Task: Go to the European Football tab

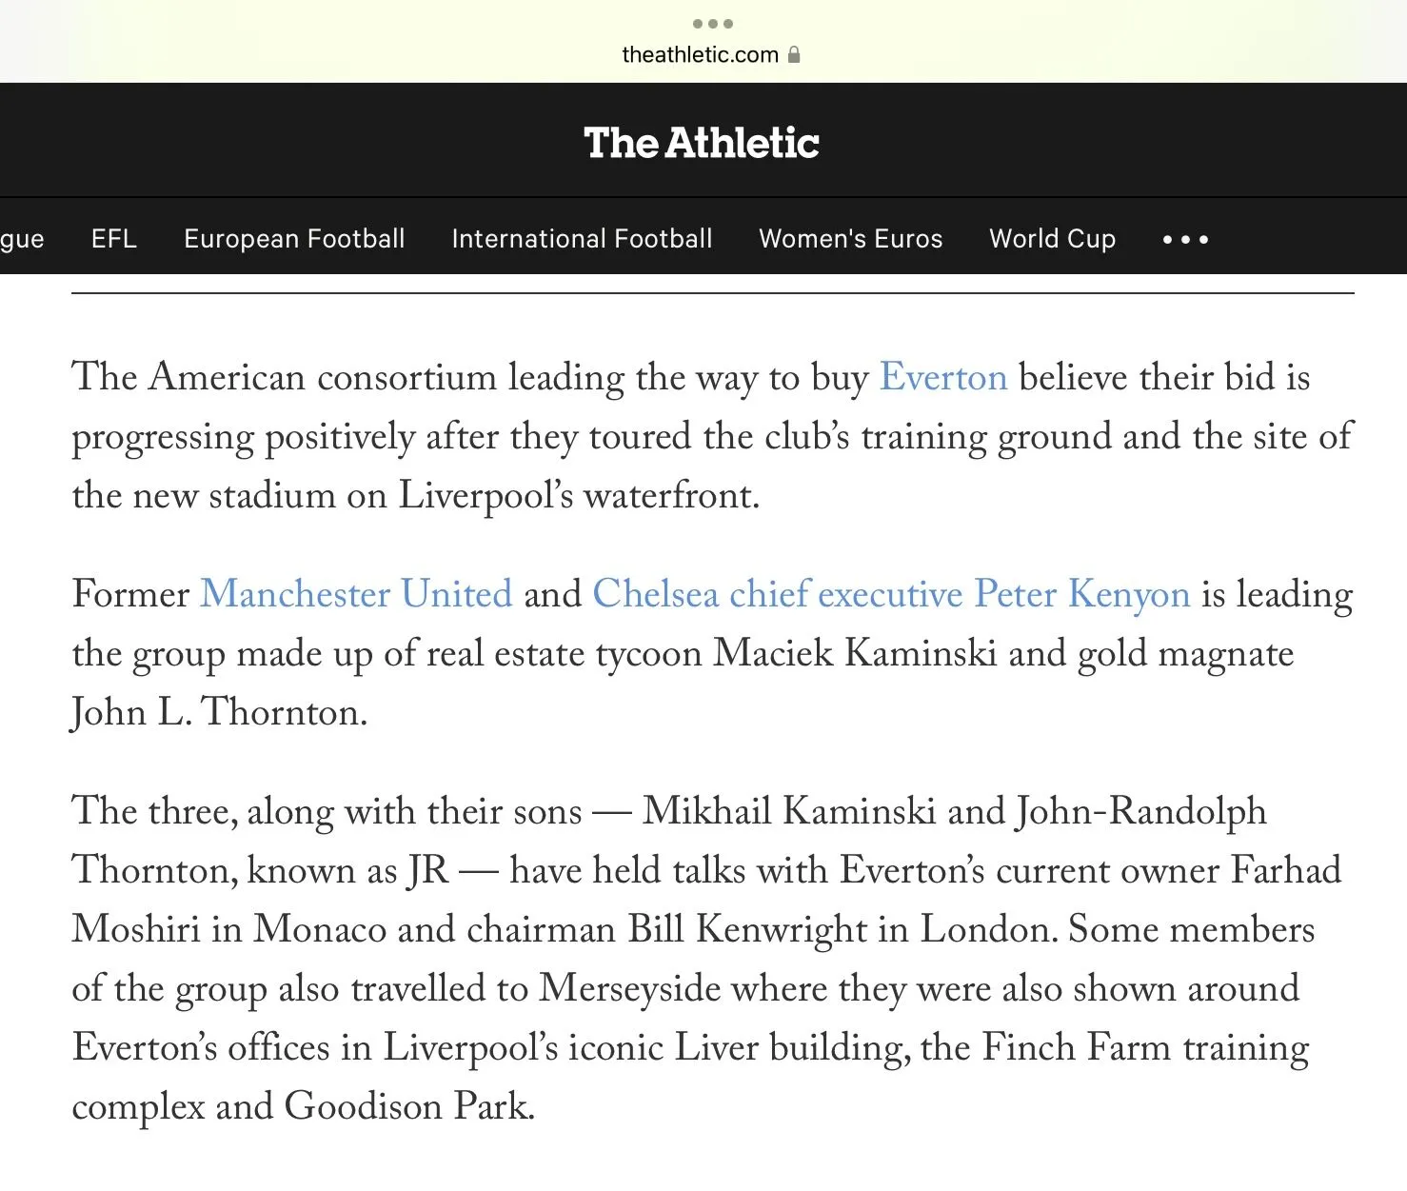Action: (294, 238)
